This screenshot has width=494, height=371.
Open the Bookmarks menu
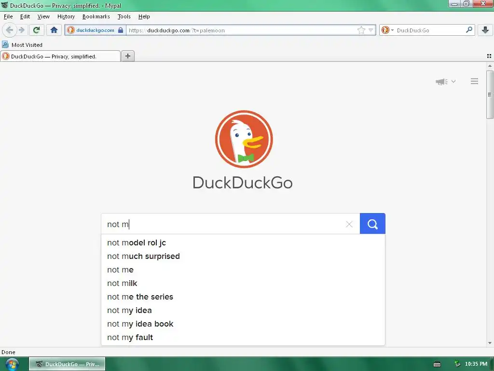tap(96, 16)
